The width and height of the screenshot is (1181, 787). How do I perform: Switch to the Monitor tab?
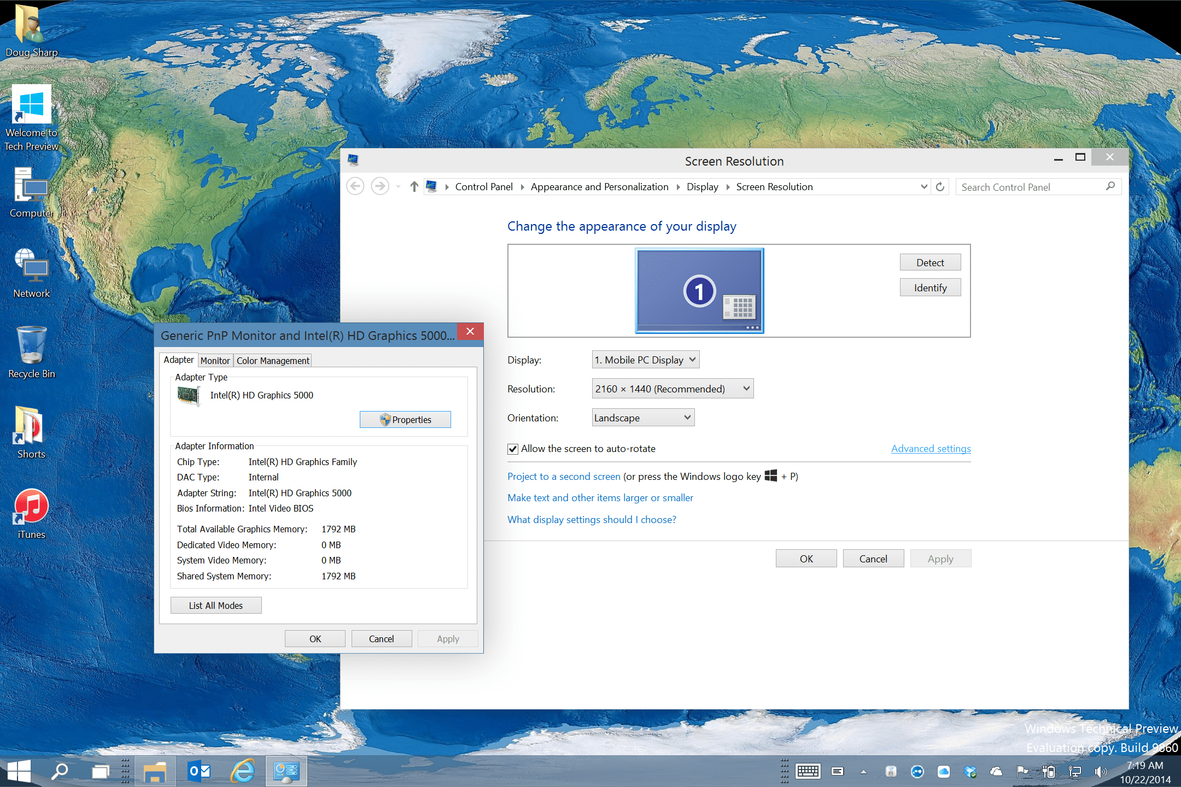click(x=215, y=361)
